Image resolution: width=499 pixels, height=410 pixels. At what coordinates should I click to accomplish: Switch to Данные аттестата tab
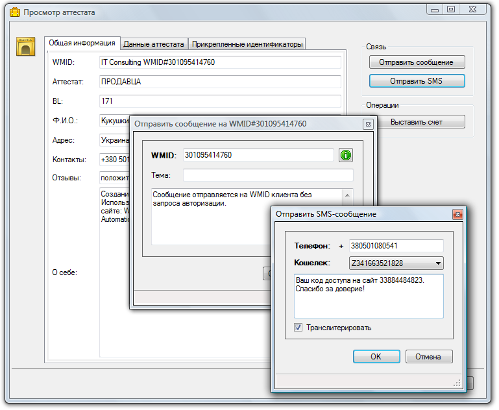pyautogui.click(x=154, y=44)
